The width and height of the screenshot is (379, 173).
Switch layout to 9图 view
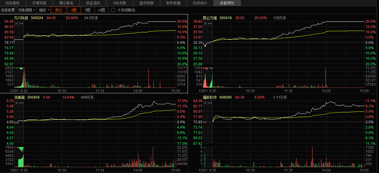pyautogui.click(x=88, y=10)
